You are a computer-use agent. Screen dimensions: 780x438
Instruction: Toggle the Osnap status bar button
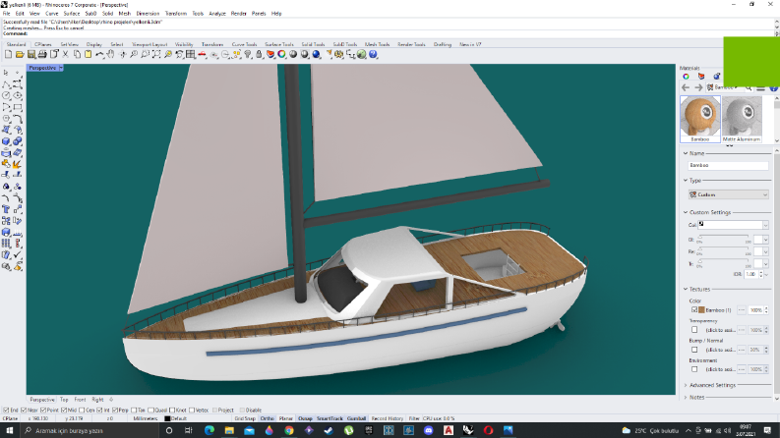(305, 418)
